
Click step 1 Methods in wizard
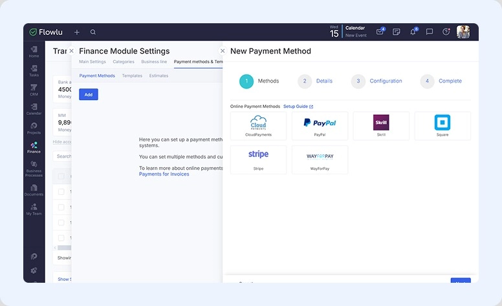click(x=259, y=81)
